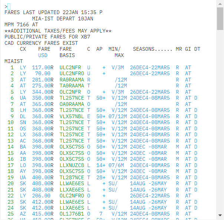224x220 pixels.
Task: Click carrier code DL on line 9
Action: [x=23, y=116]
